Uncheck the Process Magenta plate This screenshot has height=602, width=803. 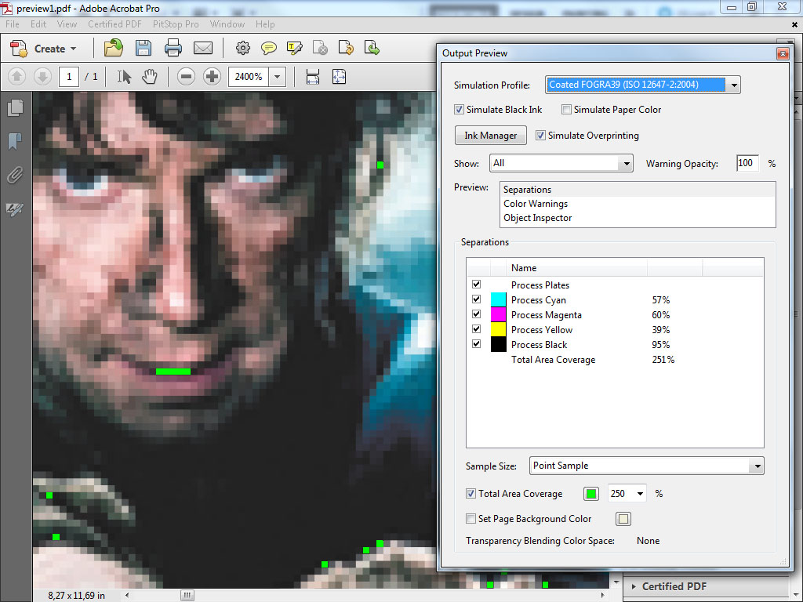tap(476, 314)
